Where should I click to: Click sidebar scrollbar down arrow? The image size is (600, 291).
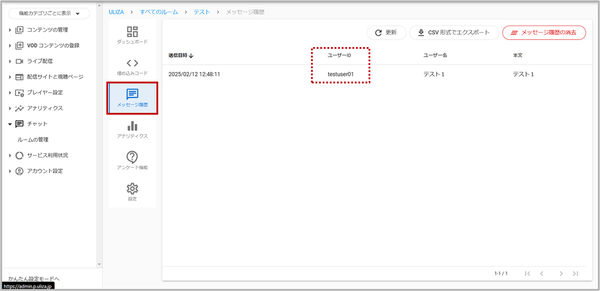[x=99, y=264]
